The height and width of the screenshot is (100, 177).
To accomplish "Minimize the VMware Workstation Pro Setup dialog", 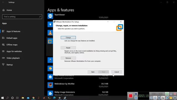I will click(x=108, y=22).
